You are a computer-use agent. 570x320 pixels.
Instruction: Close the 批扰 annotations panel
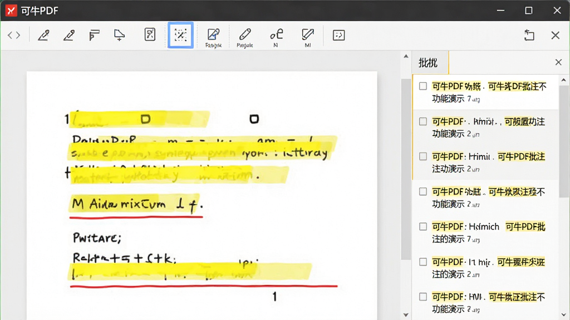(x=558, y=62)
